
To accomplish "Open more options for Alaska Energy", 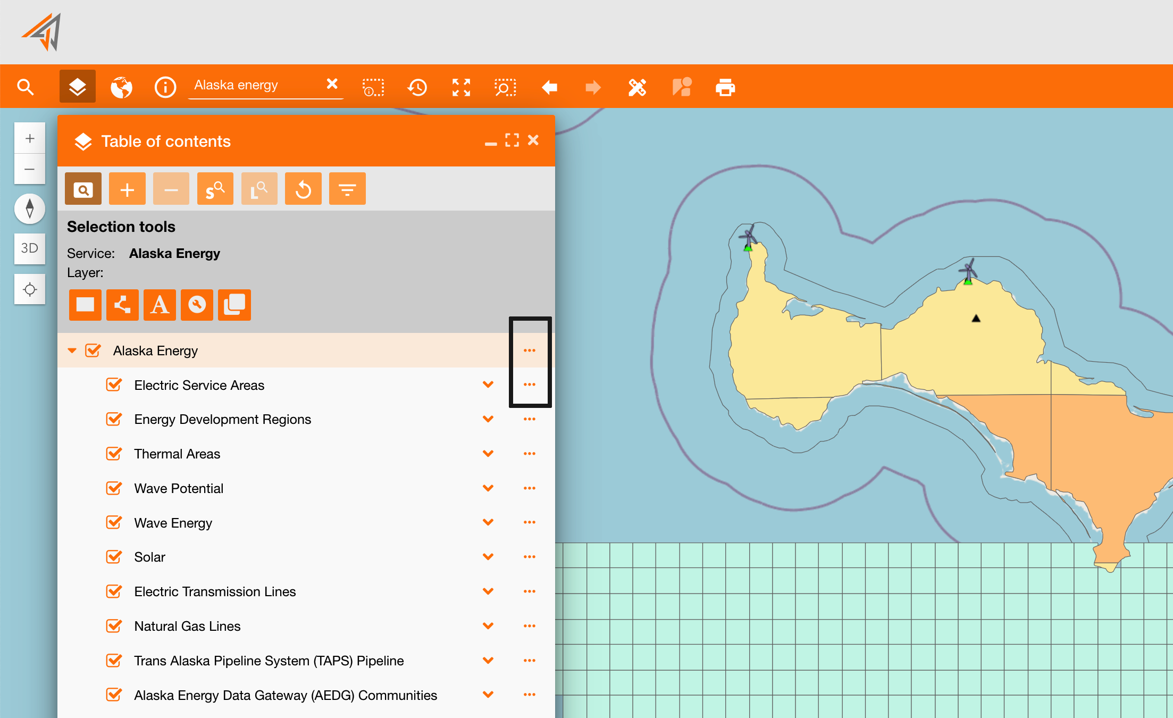I will click(530, 350).
